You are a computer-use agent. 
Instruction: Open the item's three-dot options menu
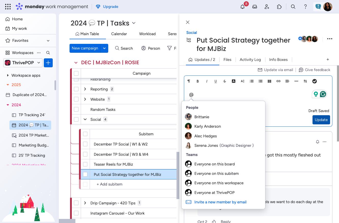[x=330, y=39]
